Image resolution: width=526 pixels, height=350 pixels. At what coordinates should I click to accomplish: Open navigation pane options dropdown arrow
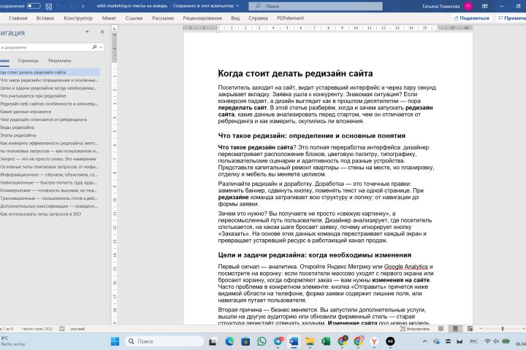[87, 32]
